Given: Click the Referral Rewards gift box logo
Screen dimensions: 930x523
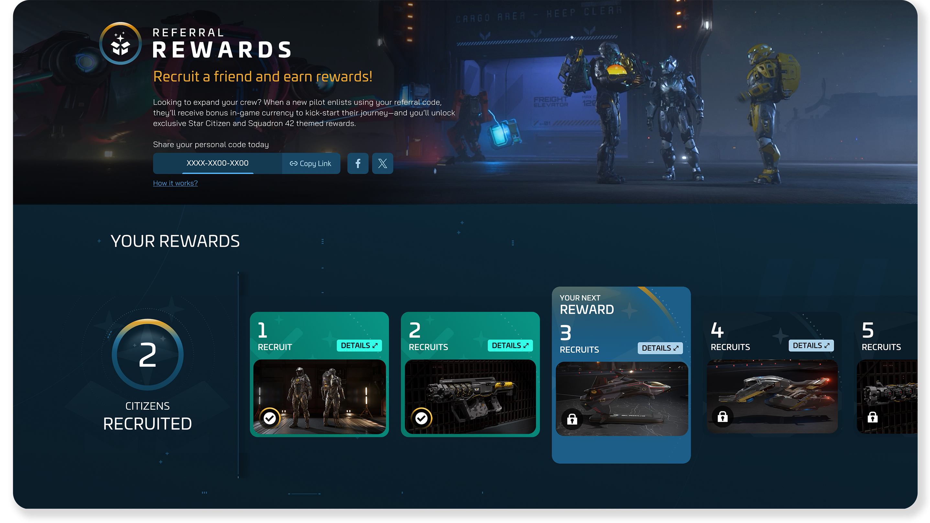Looking at the screenshot, I should (x=120, y=44).
